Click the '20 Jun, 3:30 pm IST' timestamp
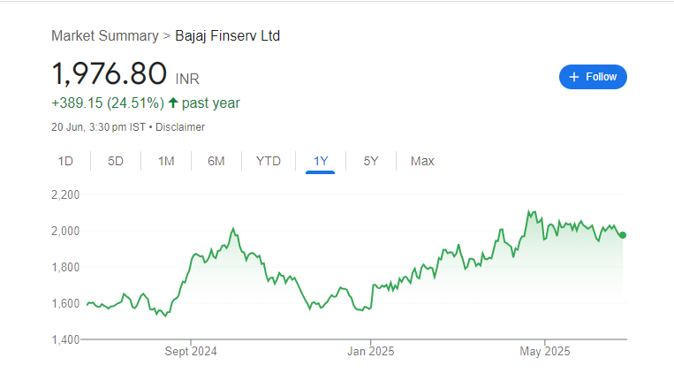 (x=98, y=127)
